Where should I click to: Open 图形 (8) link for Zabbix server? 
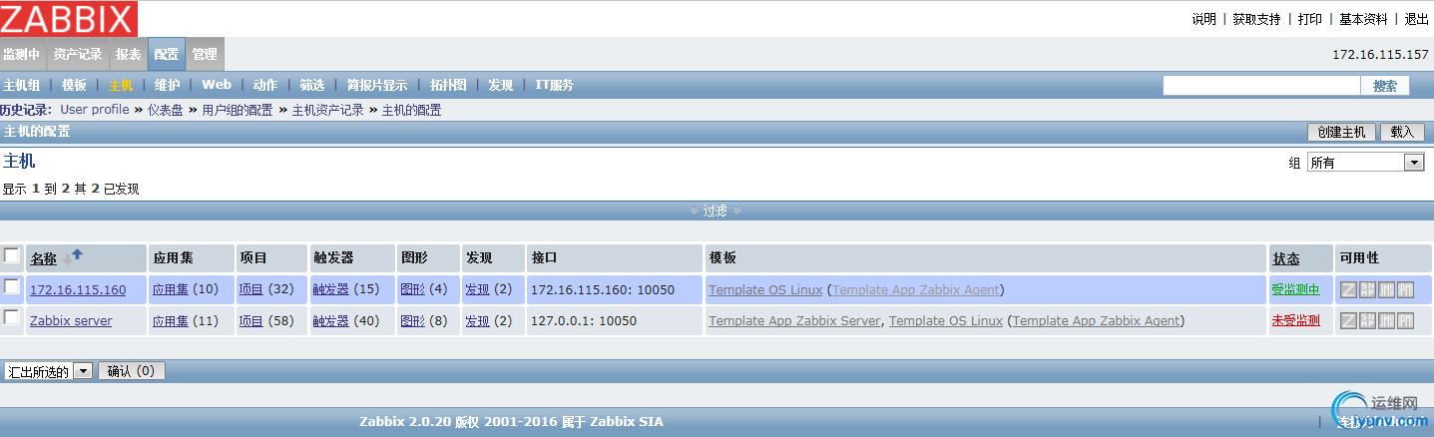point(412,321)
